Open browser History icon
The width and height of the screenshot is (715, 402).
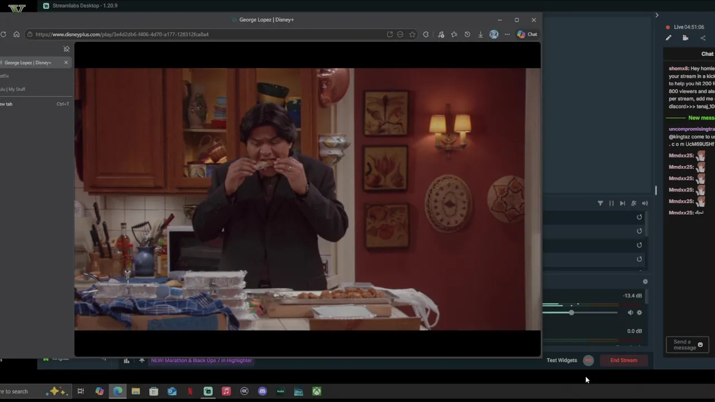(468, 34)
